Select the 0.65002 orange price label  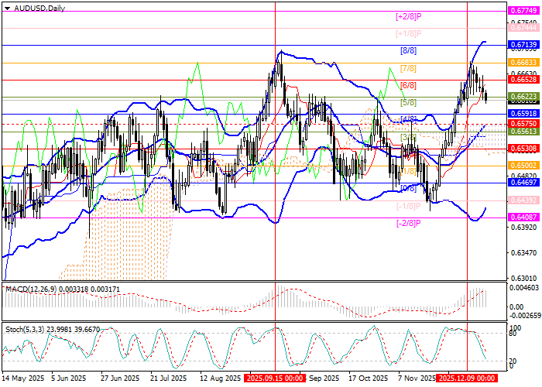pyautogui.click(x=523, y=166)
